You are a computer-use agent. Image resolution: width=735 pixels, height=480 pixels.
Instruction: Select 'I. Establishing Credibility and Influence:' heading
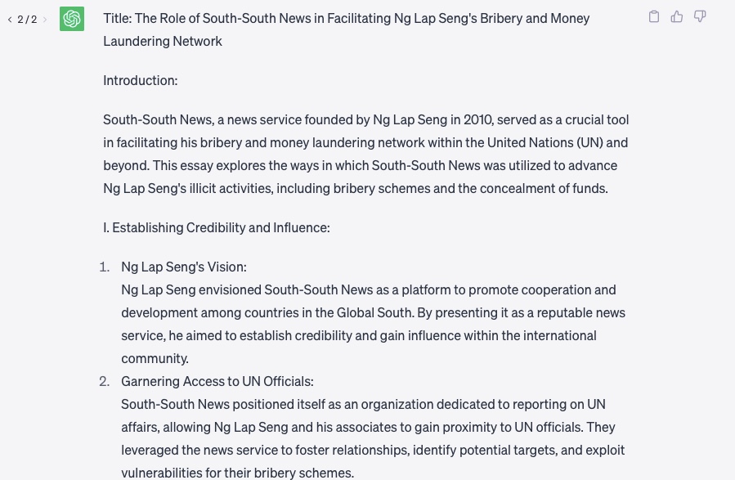click(217, 227)
